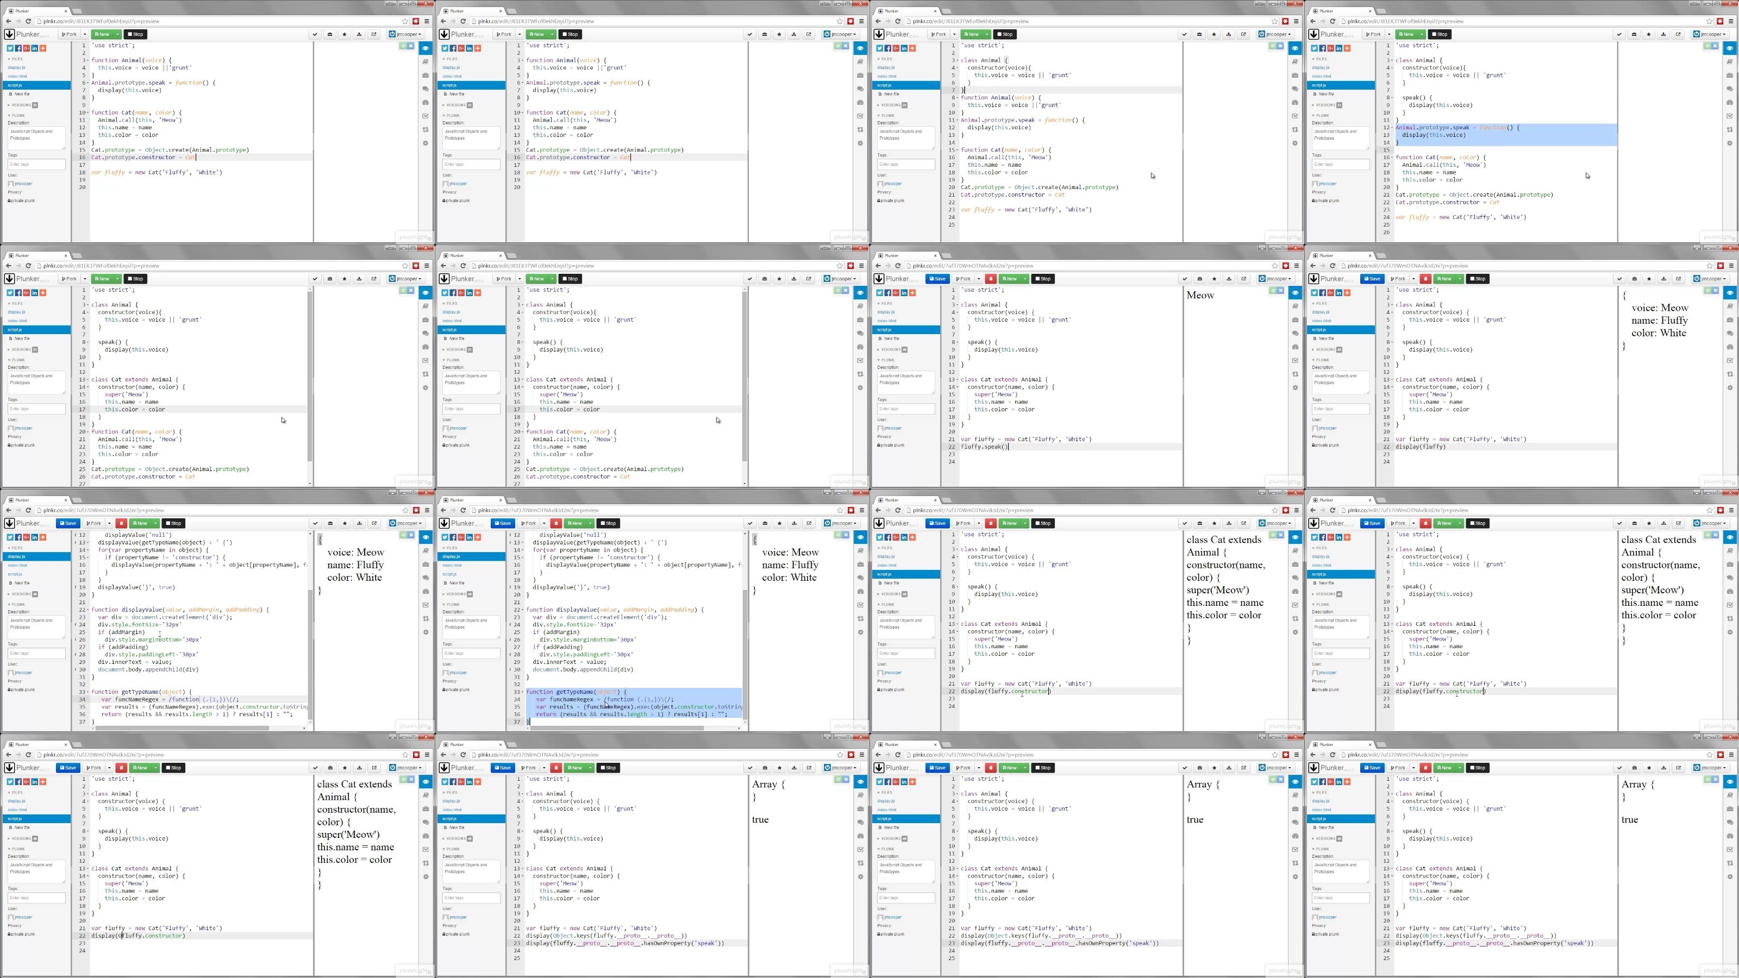The image size is (1739, 978).
Task: Toggle eye preview button in highlighted Animal.prototype.speak frame
Action: [x=1730, y=48]
